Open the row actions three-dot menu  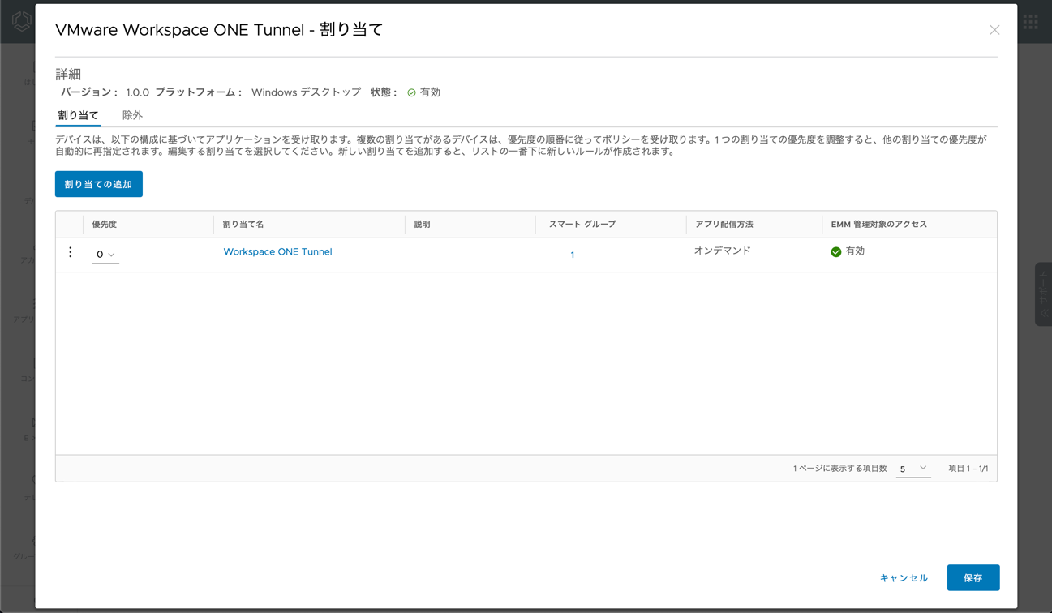[x=71, y=253]
